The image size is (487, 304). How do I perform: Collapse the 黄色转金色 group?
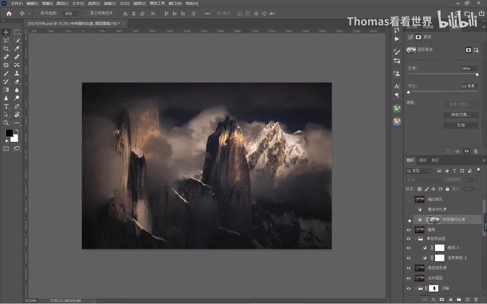(416, 239)
